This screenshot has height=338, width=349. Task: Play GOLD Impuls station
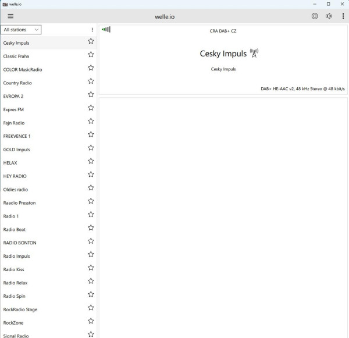coord(48,150)
